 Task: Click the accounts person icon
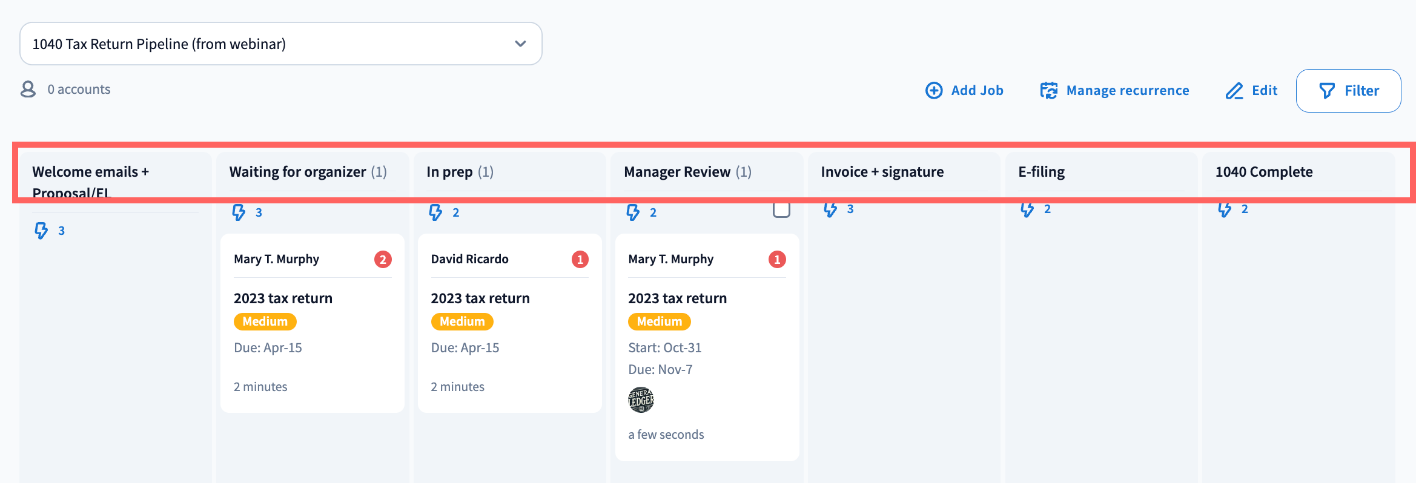coord(28,90)
